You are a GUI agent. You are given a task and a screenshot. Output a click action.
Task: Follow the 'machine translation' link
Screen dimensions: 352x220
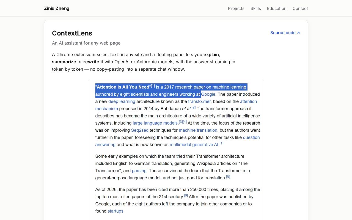(x=198, y=130)
